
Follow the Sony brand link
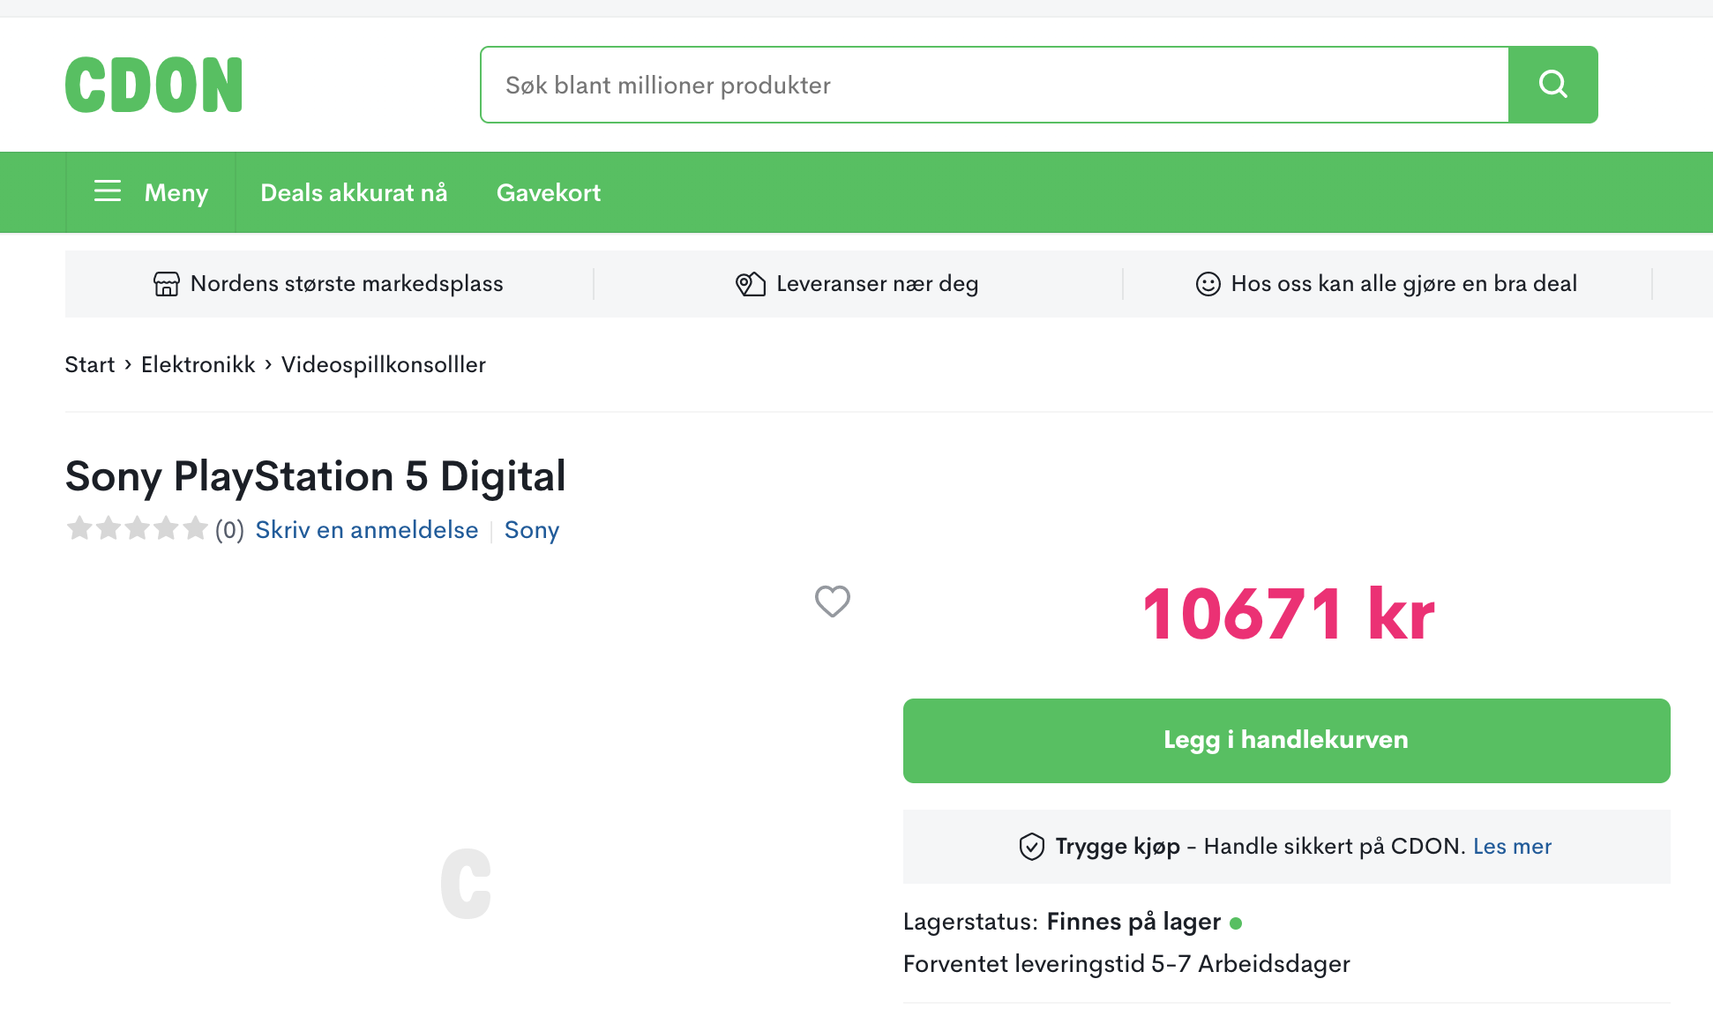pos(532,530)
